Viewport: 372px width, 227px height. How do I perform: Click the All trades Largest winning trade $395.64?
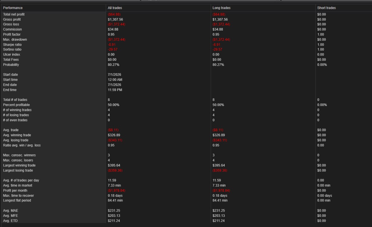(x=114, y=165)
